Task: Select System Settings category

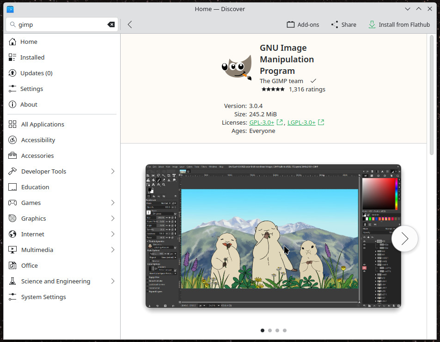Action: pos(62,297)
